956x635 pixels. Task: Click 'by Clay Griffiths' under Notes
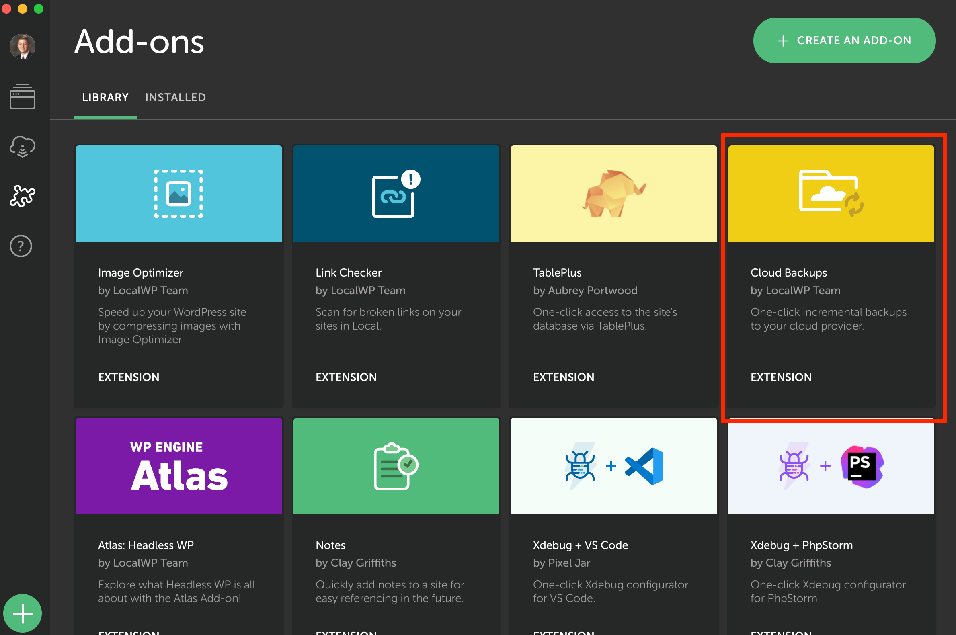tap(356, 563)
